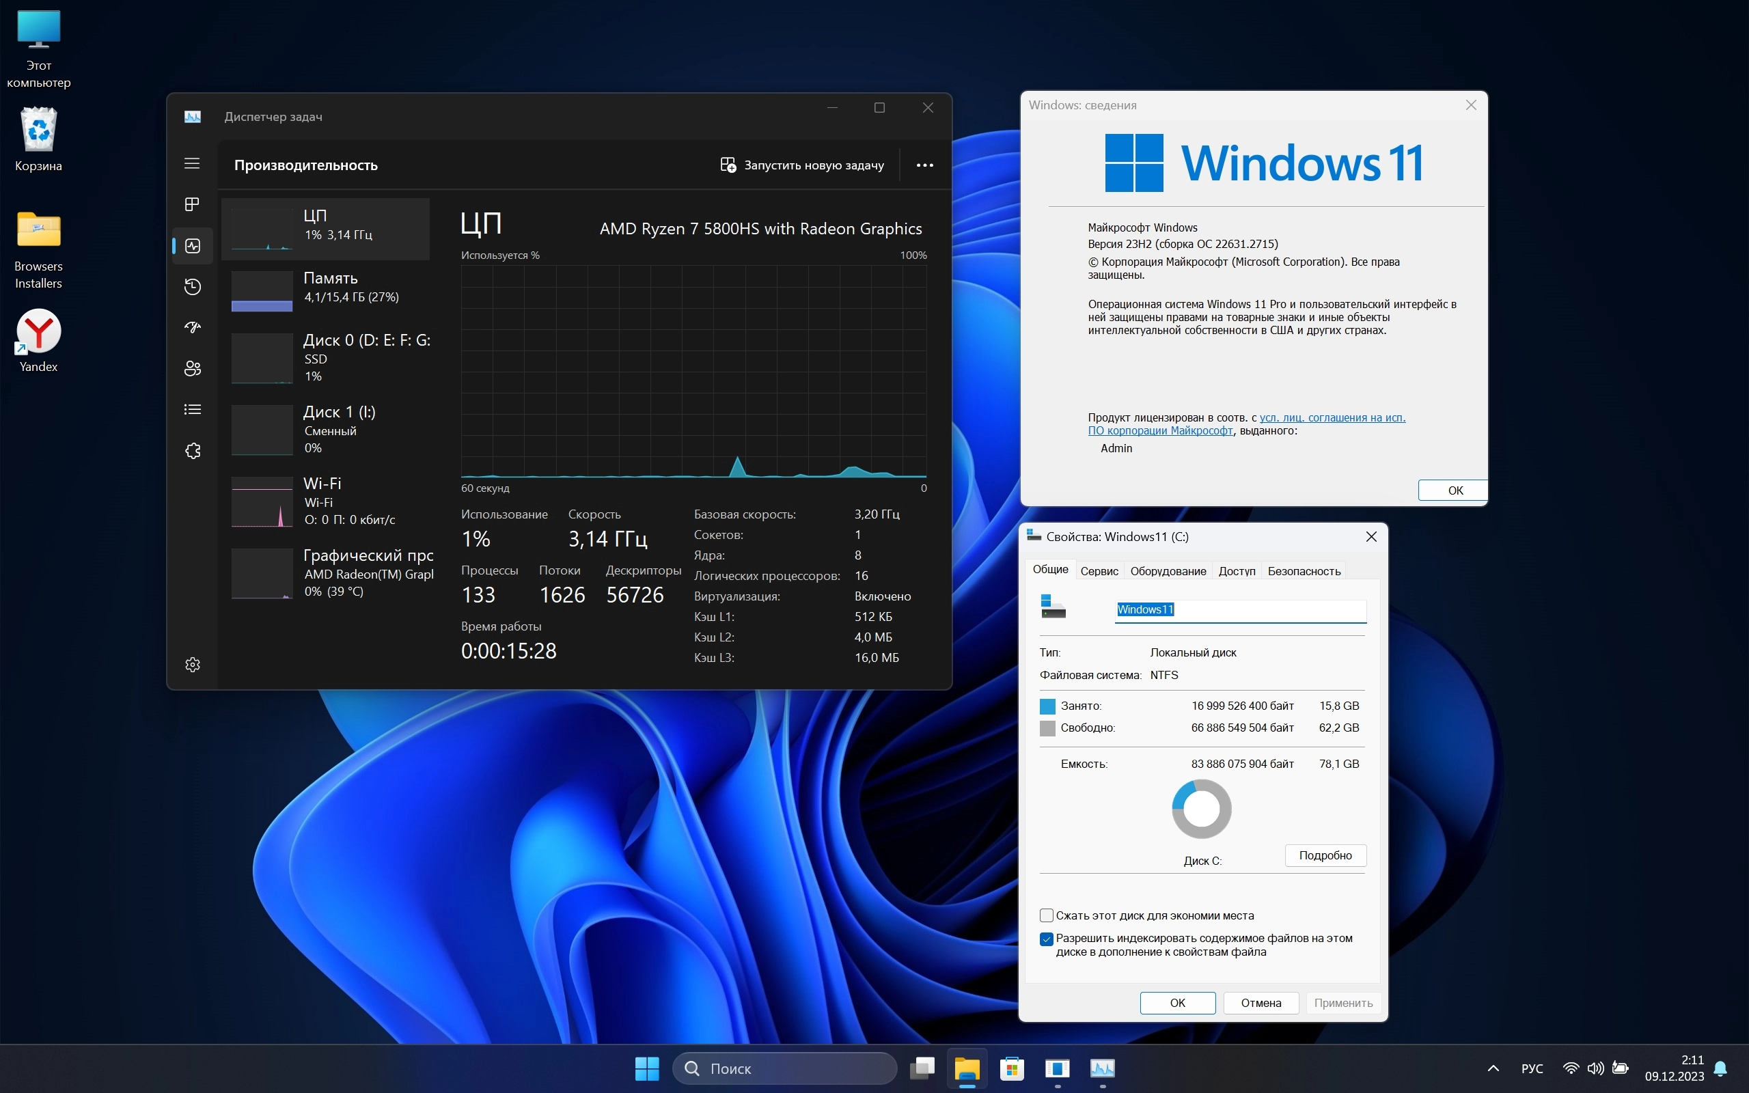Switch to the Безопасность tab
This screenshot has height=1093, width=1749.
tap(1303, 571)
